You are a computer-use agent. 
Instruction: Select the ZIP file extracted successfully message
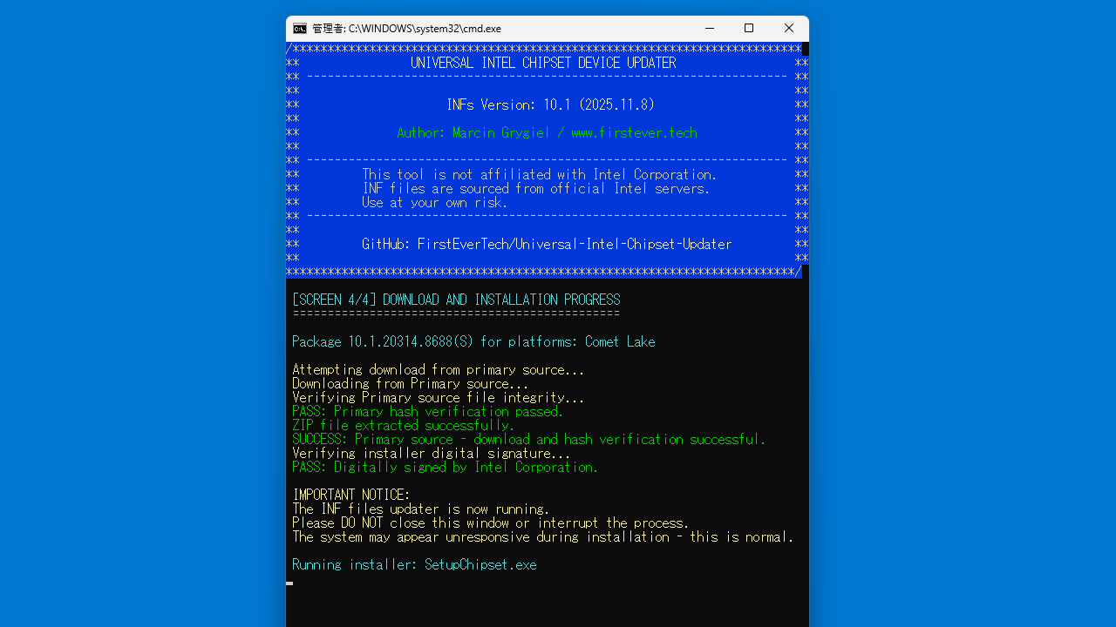(402, 425)
